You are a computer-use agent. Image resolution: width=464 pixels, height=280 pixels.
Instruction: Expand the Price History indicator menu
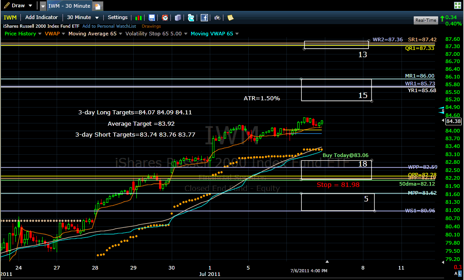[x=40, y=34]
